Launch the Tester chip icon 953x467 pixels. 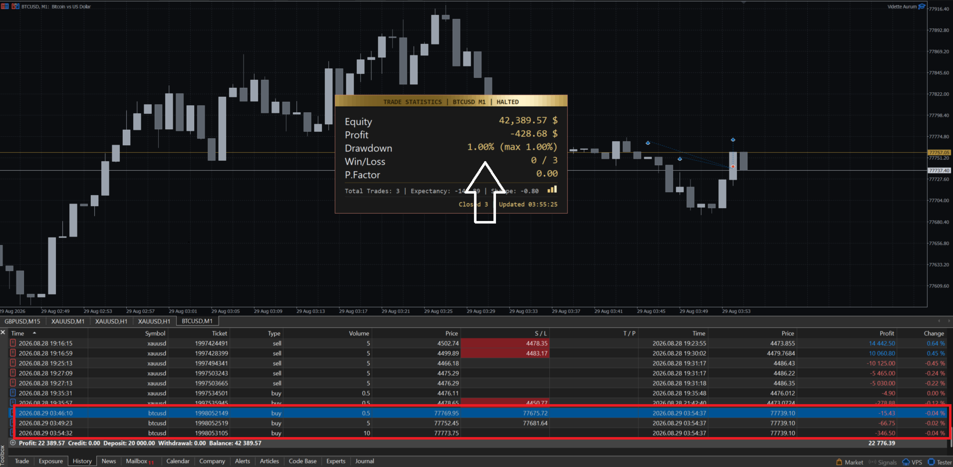coord(931,462)
